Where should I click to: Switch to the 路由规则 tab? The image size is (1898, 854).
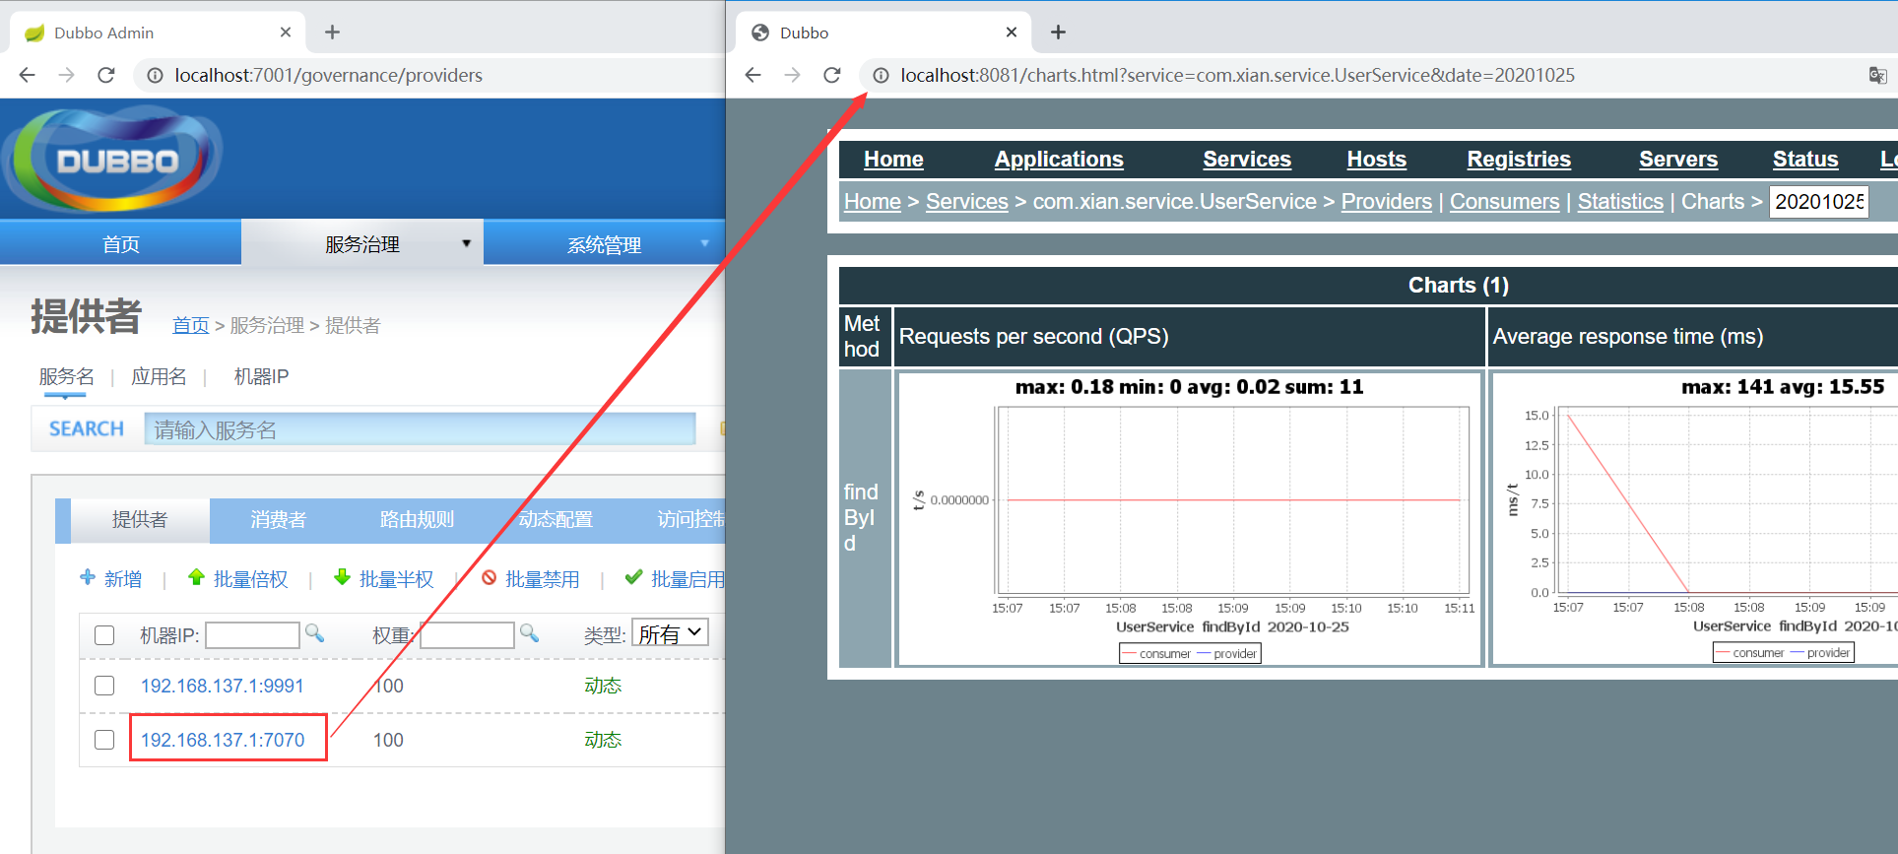[x=418, y=519]
